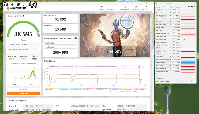The width and height of the screenshot is (199, 114).
Task: Click the VALIDATE button
Action: point(23,89)
